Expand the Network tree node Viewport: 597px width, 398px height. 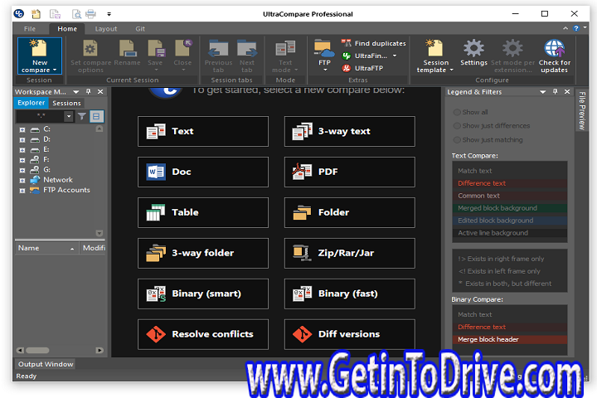22,181
